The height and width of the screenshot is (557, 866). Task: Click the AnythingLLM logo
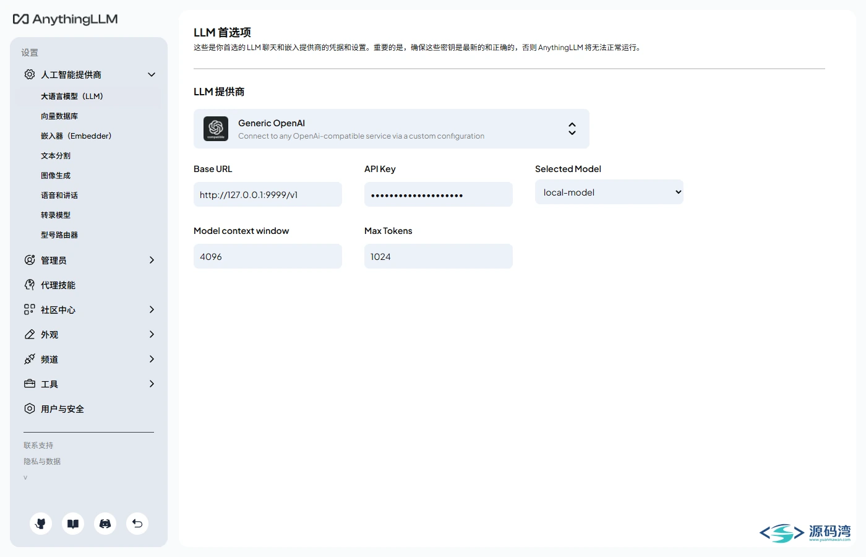tap(65, 19)
